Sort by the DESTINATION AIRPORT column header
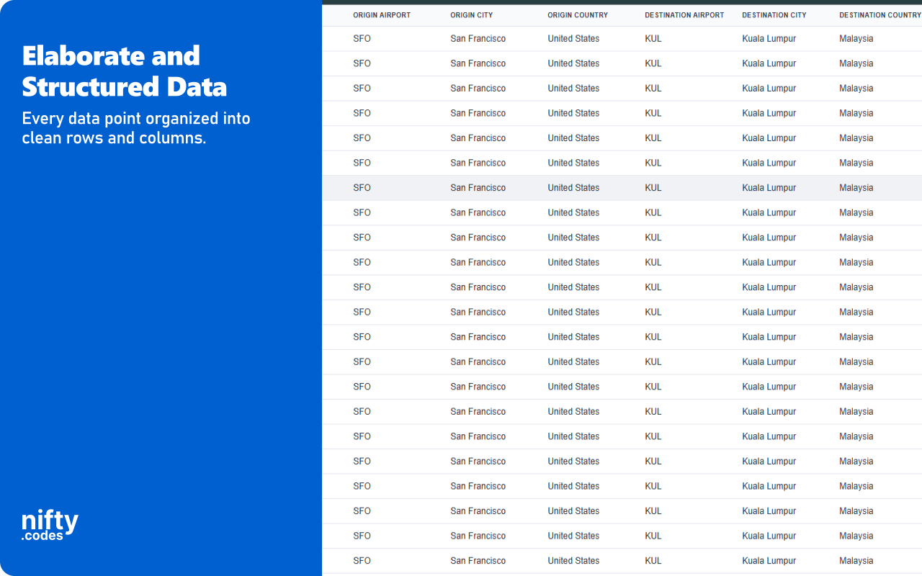This screenshot has height=576, width=922. click(684, 14)
